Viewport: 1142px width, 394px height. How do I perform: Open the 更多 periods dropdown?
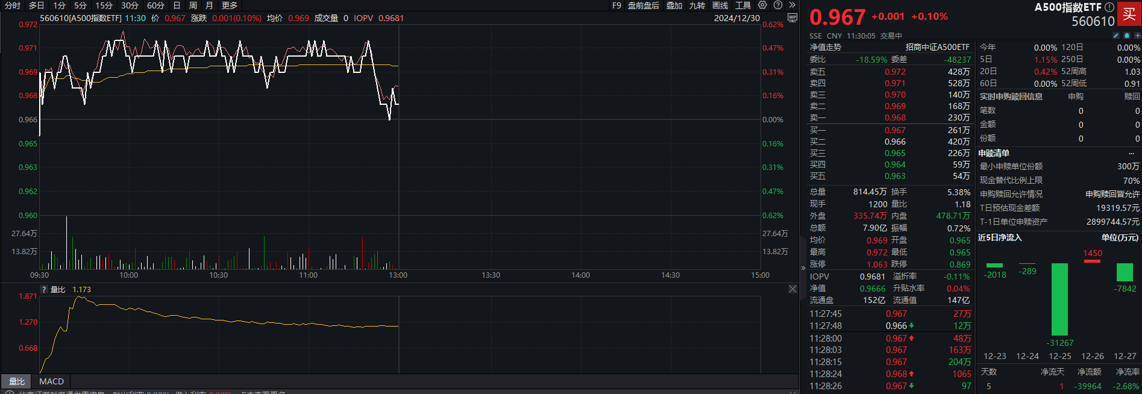point(230,5)
